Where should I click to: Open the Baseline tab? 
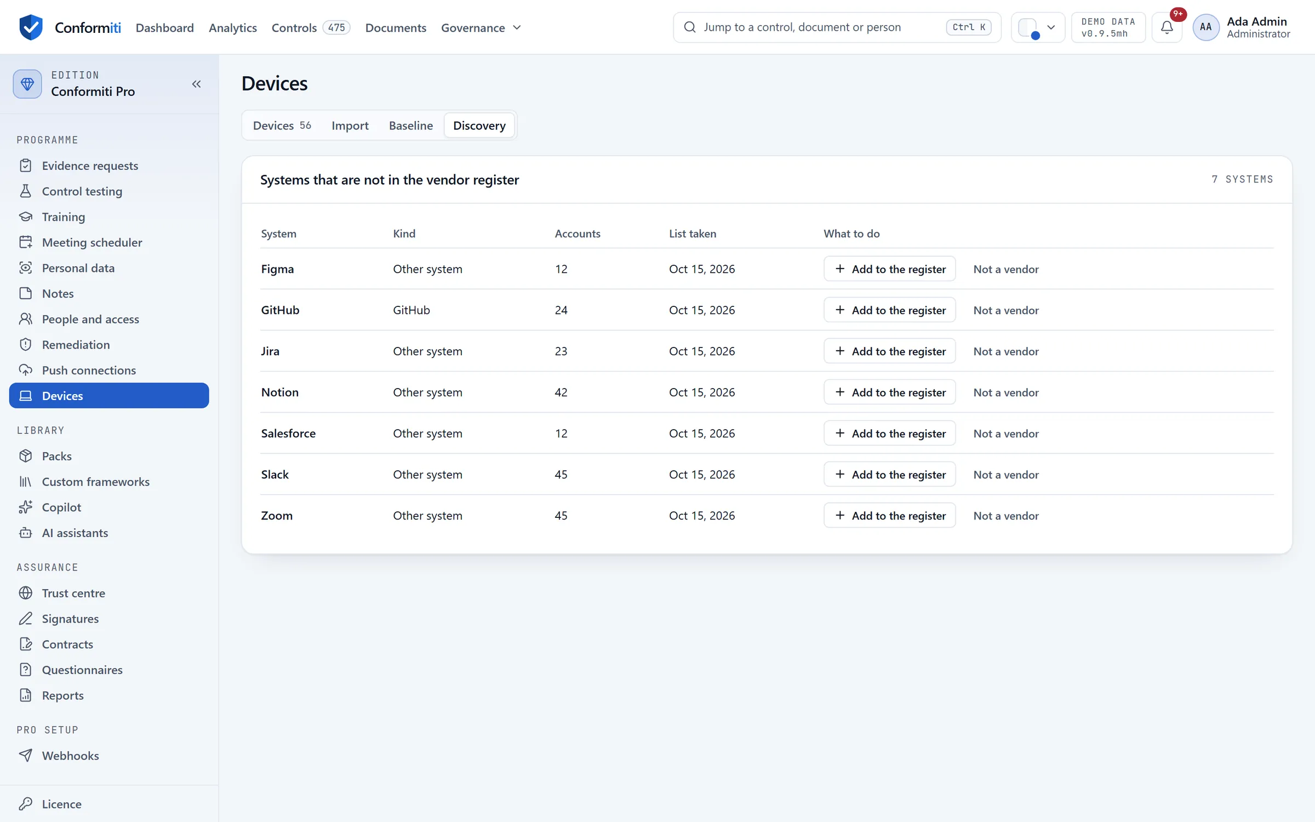[x=411, y=125]
